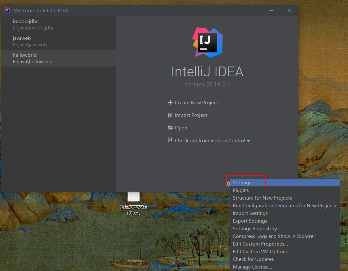
Task: Select Structure for New Projects
Action: [x=285, y=198]
